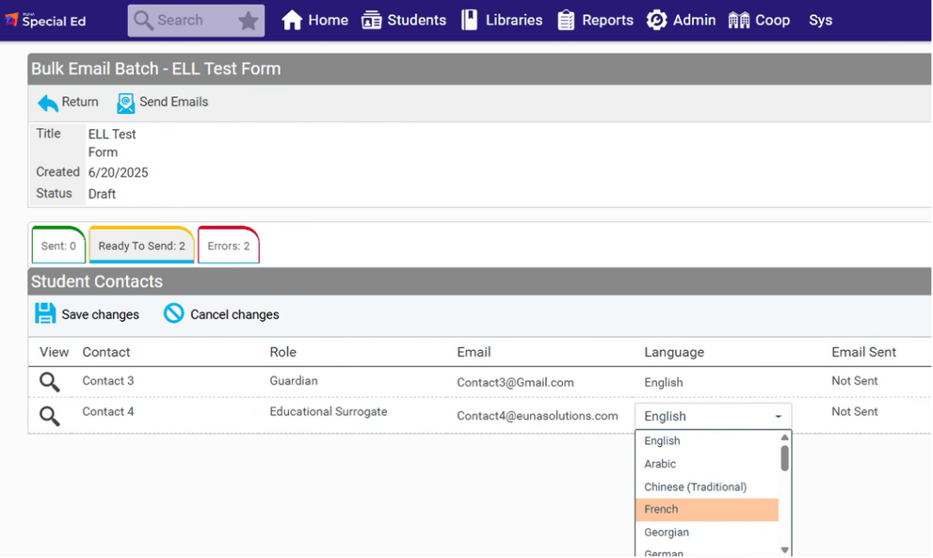The height and width of the screenshot is (558, 933).
Task: Click the Cancel changes prohibition icon
Action: tap(174, 313)
